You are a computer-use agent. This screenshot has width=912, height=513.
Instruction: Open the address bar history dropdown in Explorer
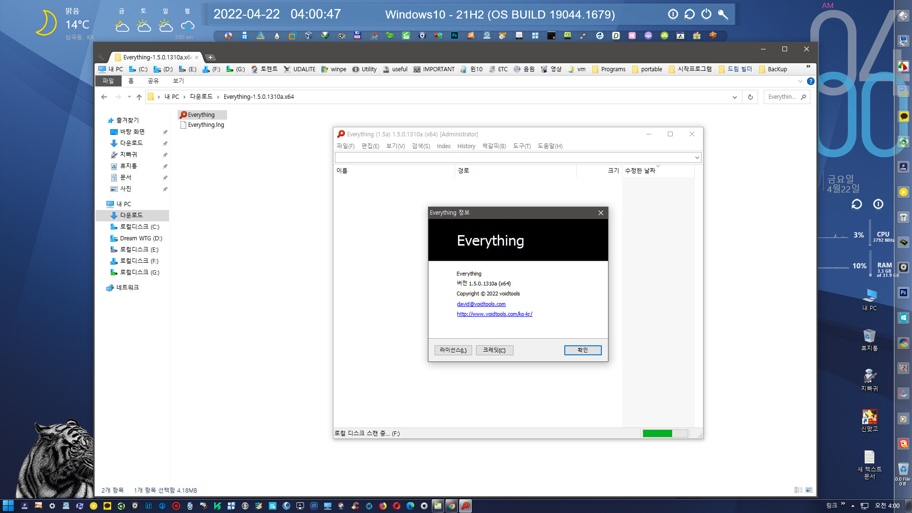tap(735, 97)
